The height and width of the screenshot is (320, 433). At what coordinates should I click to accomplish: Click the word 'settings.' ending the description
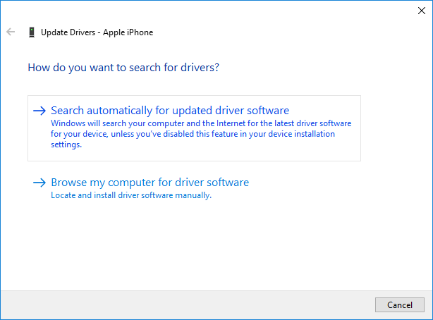66,145
